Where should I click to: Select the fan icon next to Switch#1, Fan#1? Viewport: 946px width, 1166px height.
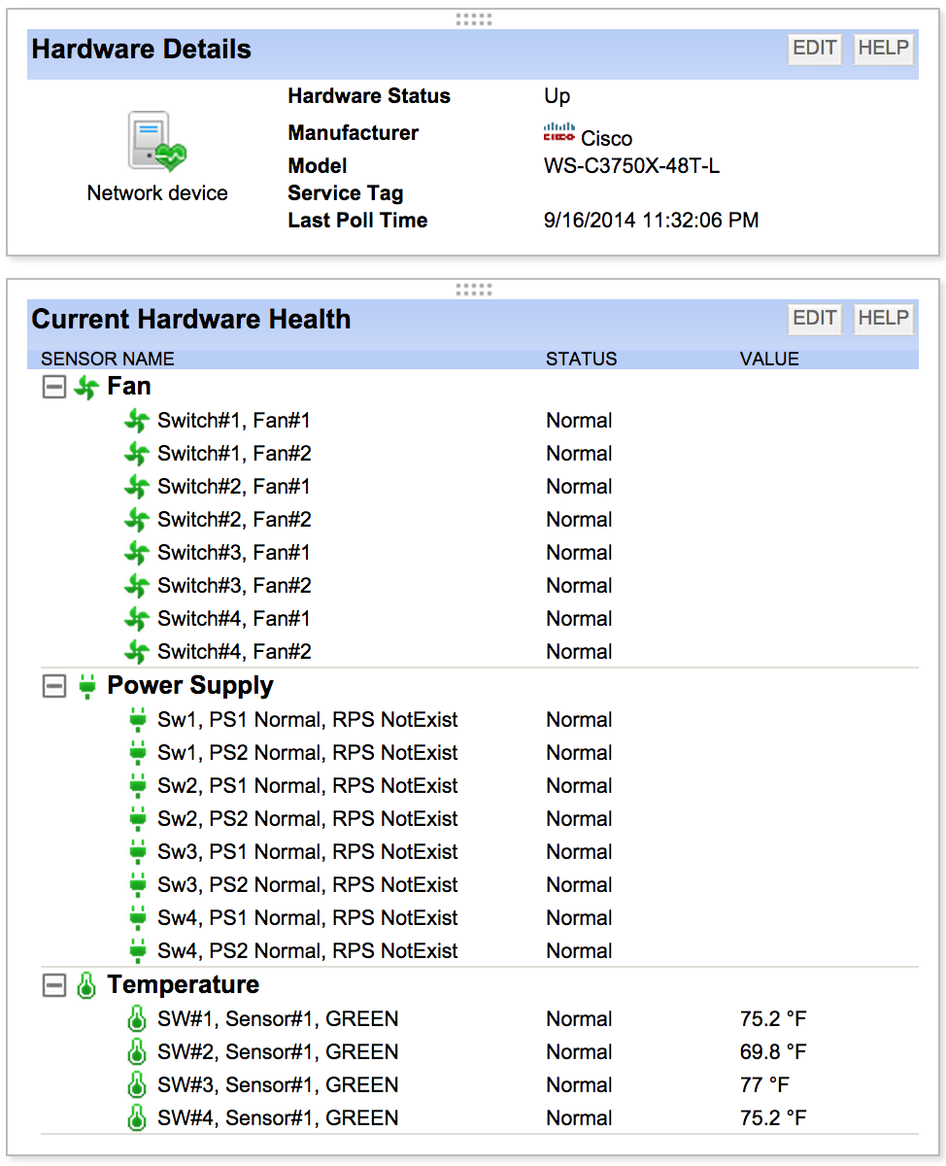point(137,420)
